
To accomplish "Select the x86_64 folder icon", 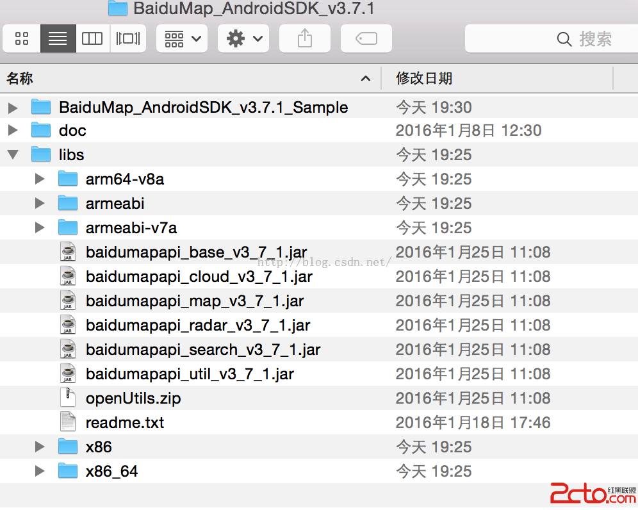I will (x=67, y=470).
